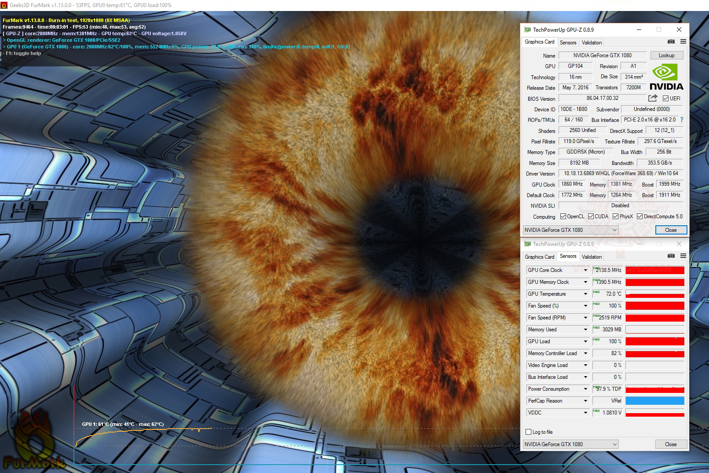Viewport: 709px width, 473px height.
Task: Open the GPU Temperature sensor dropdown
Action: point(585,294)
